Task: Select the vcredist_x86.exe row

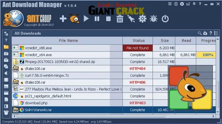Action: pyautogui.click(x=114, y=48)
